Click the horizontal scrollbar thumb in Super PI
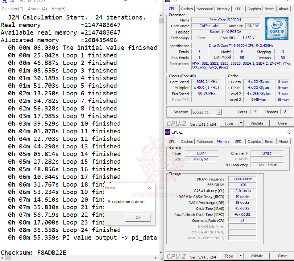 point(8,258)
